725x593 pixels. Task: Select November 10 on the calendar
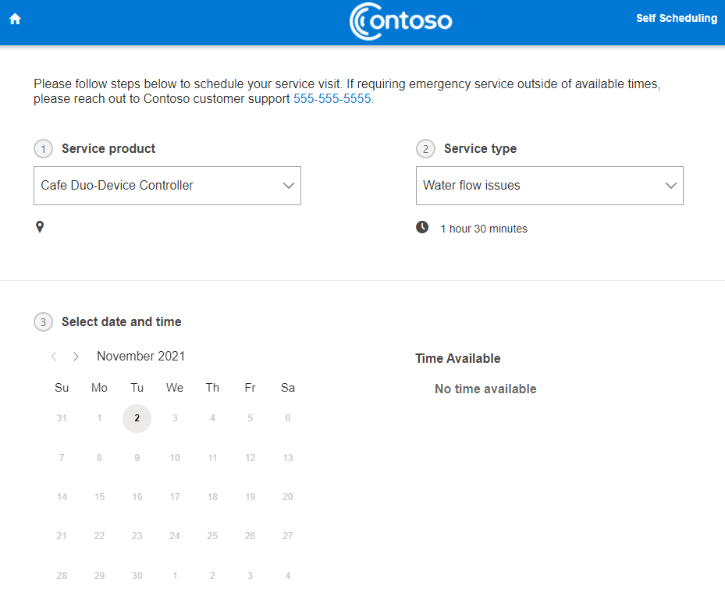(175, 457)
